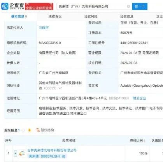
Task: Click the 股东名称 column header
Action: point(69,140)
